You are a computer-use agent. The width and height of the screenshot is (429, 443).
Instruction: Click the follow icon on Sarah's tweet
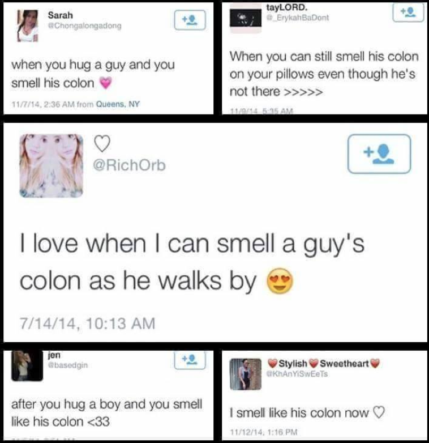(x=190, y=20)
